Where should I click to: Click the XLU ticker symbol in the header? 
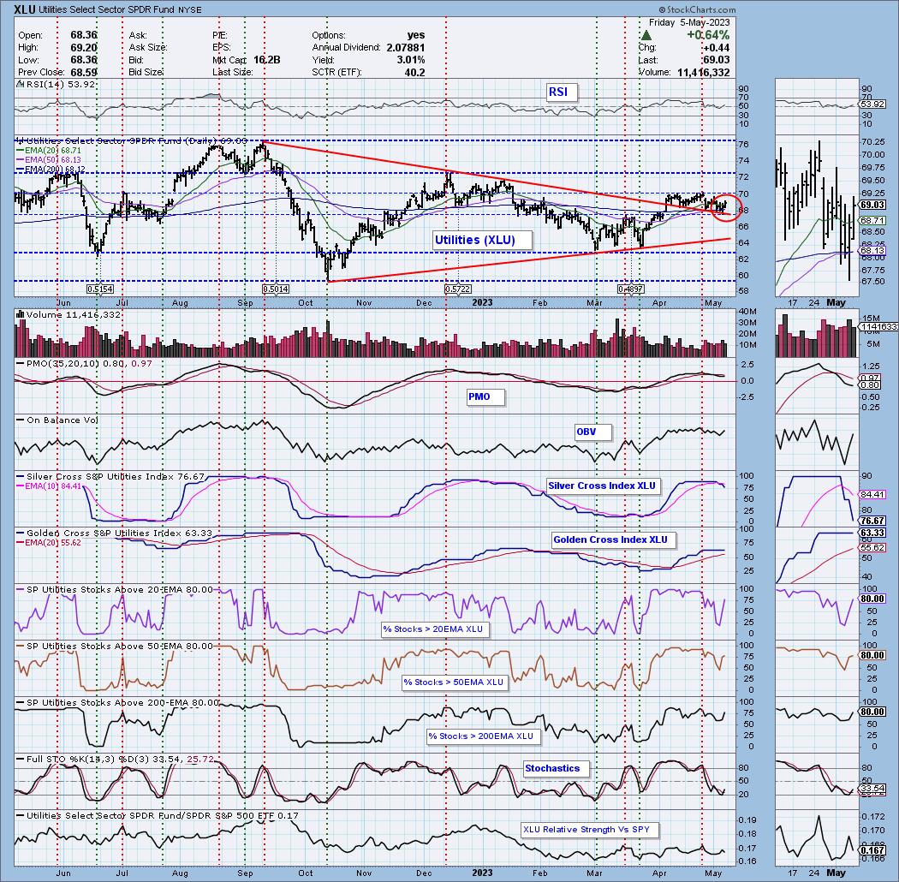[24, 9]
